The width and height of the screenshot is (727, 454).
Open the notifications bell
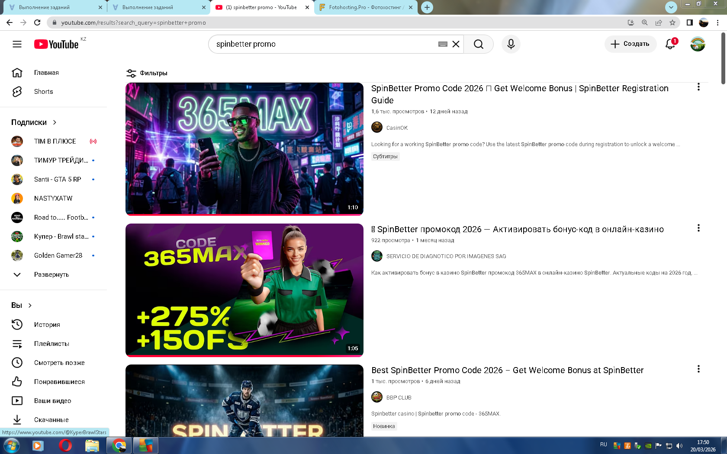click(x=670, y=44)
